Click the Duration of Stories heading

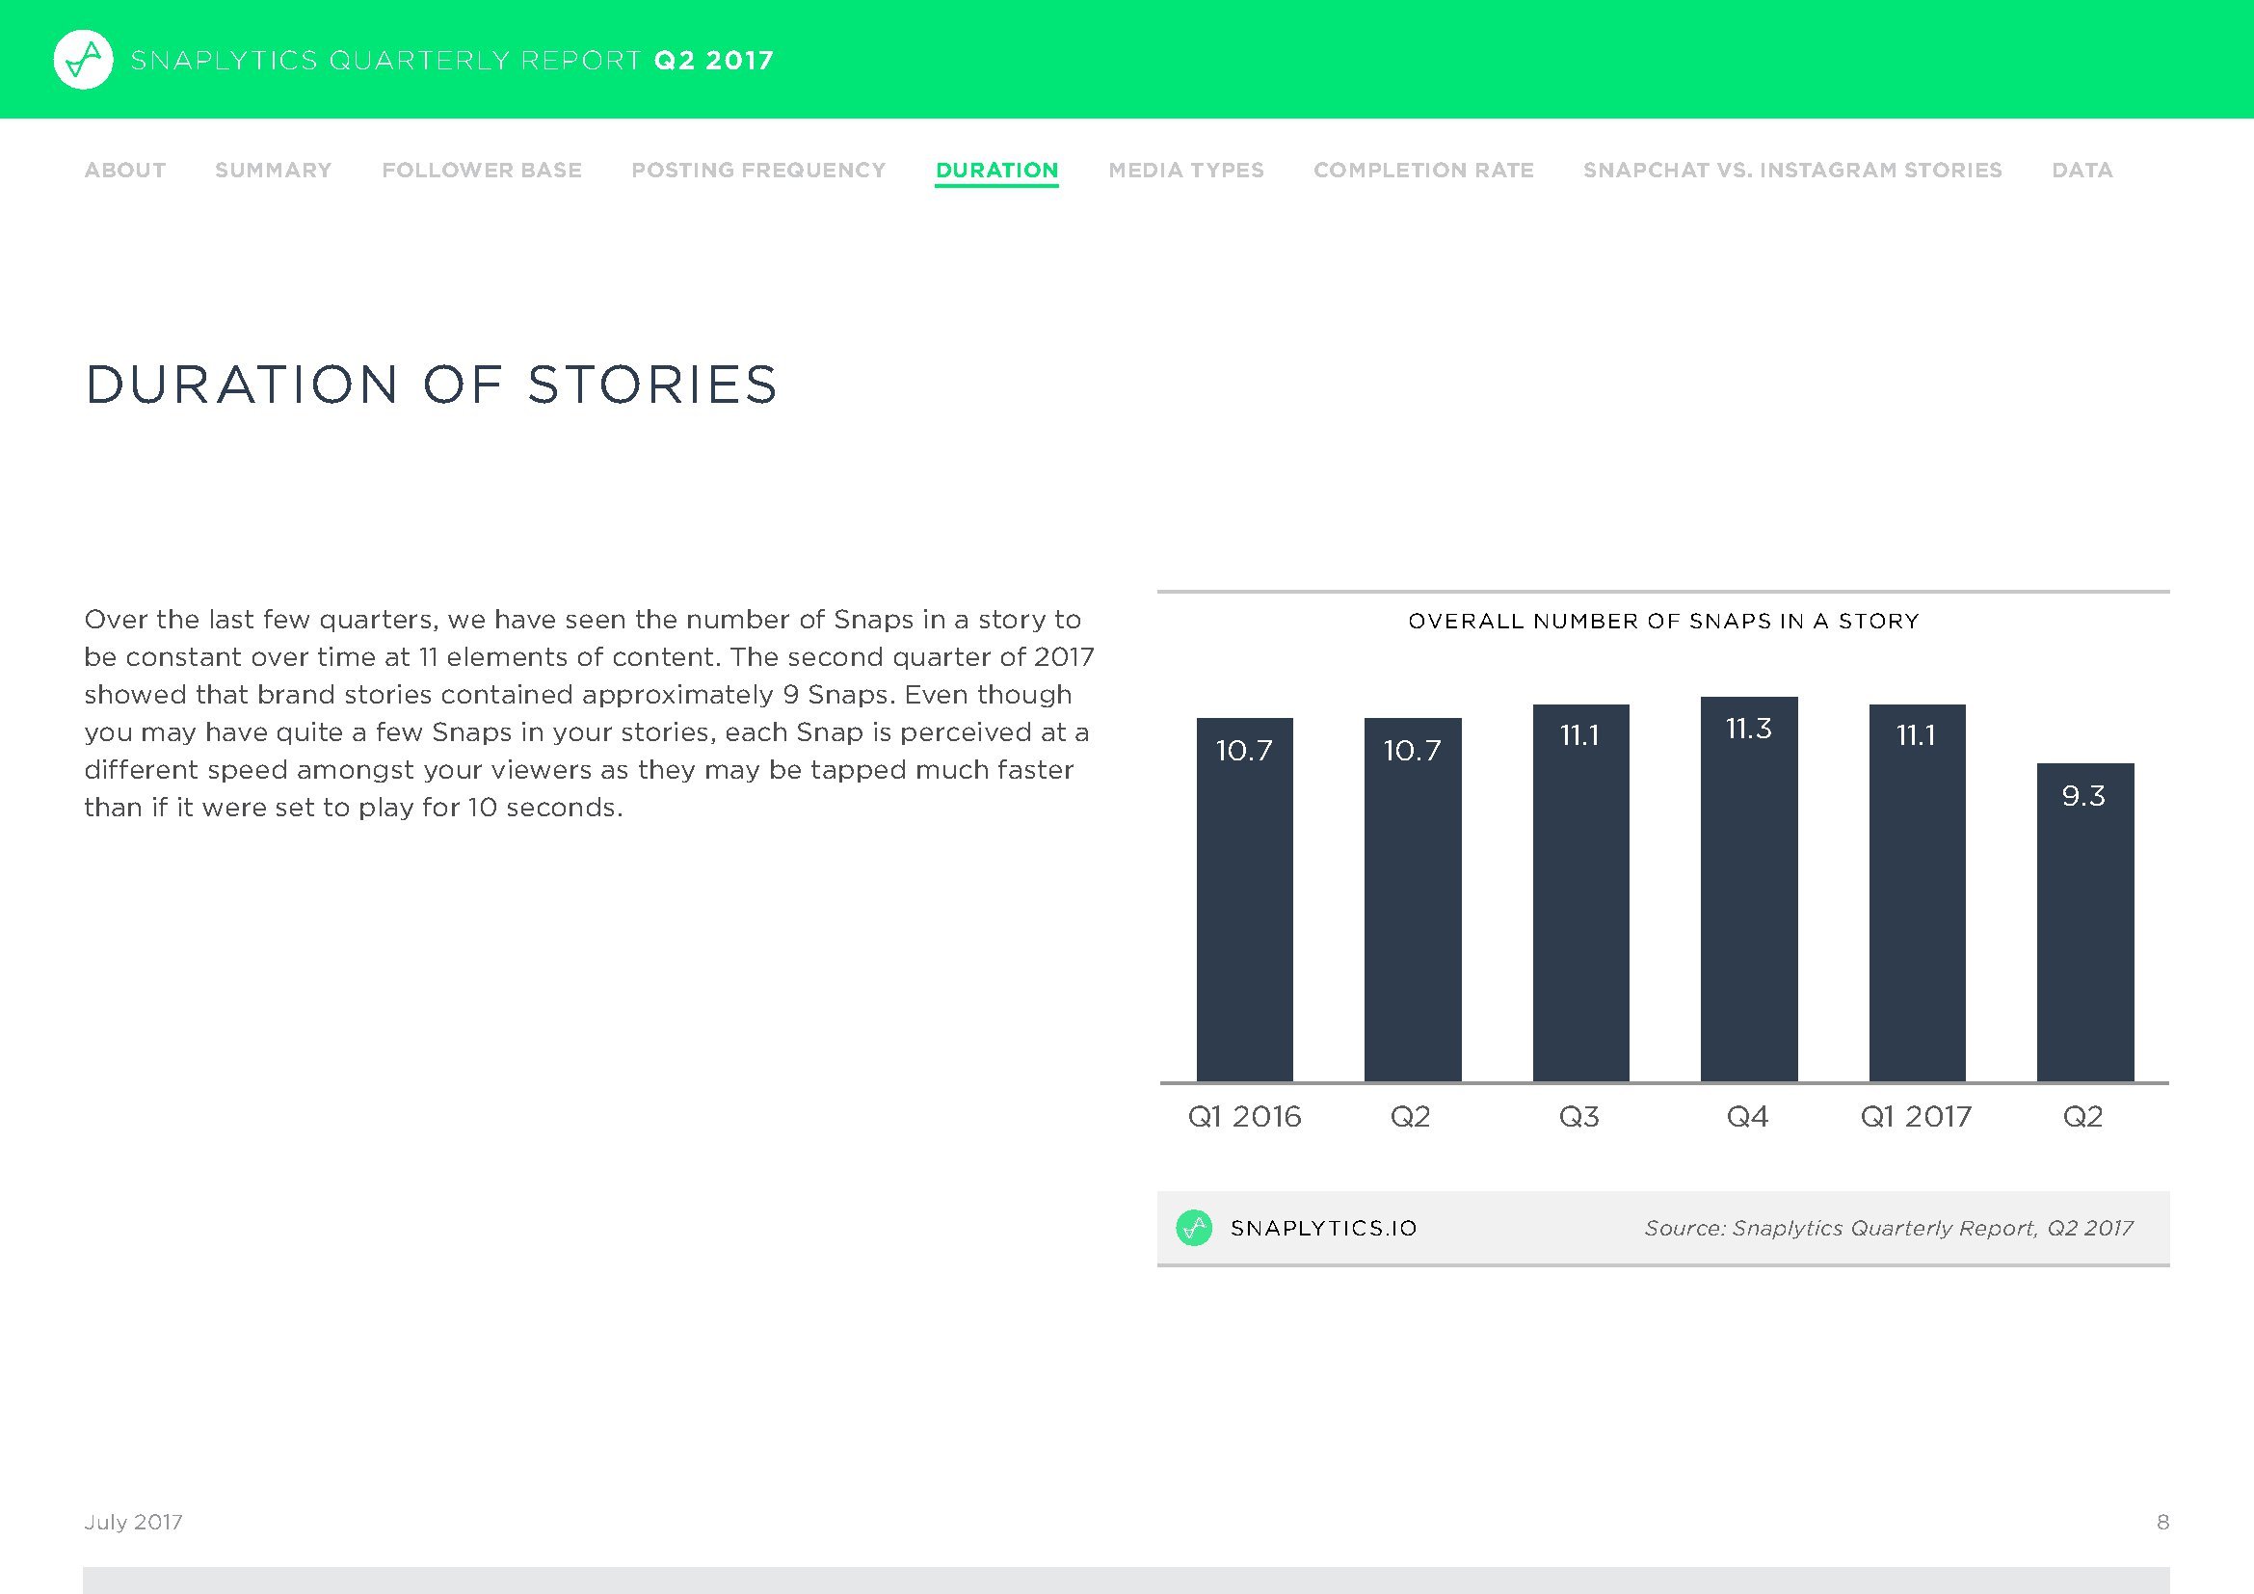coord(431,384)
